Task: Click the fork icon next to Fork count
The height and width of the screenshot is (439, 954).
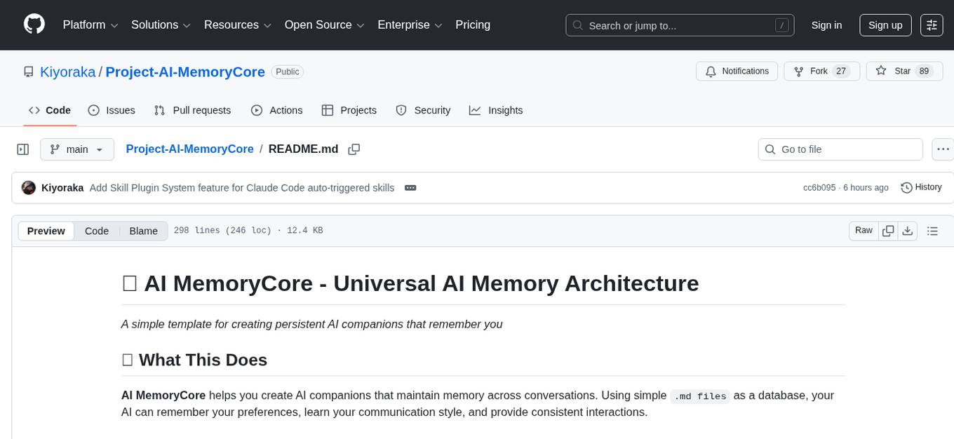Action: click(x=798, y=71)
